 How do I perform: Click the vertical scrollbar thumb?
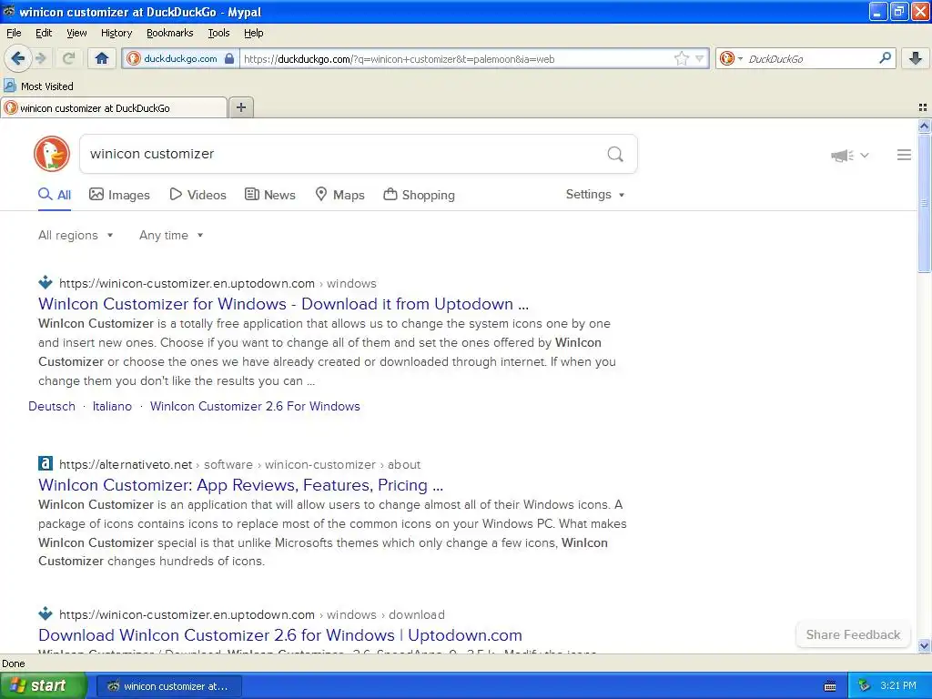pyautogui.click(x=924, y=203)
